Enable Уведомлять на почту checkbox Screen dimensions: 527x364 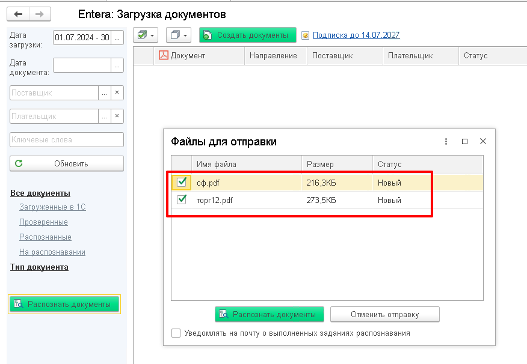pos(176,333)
